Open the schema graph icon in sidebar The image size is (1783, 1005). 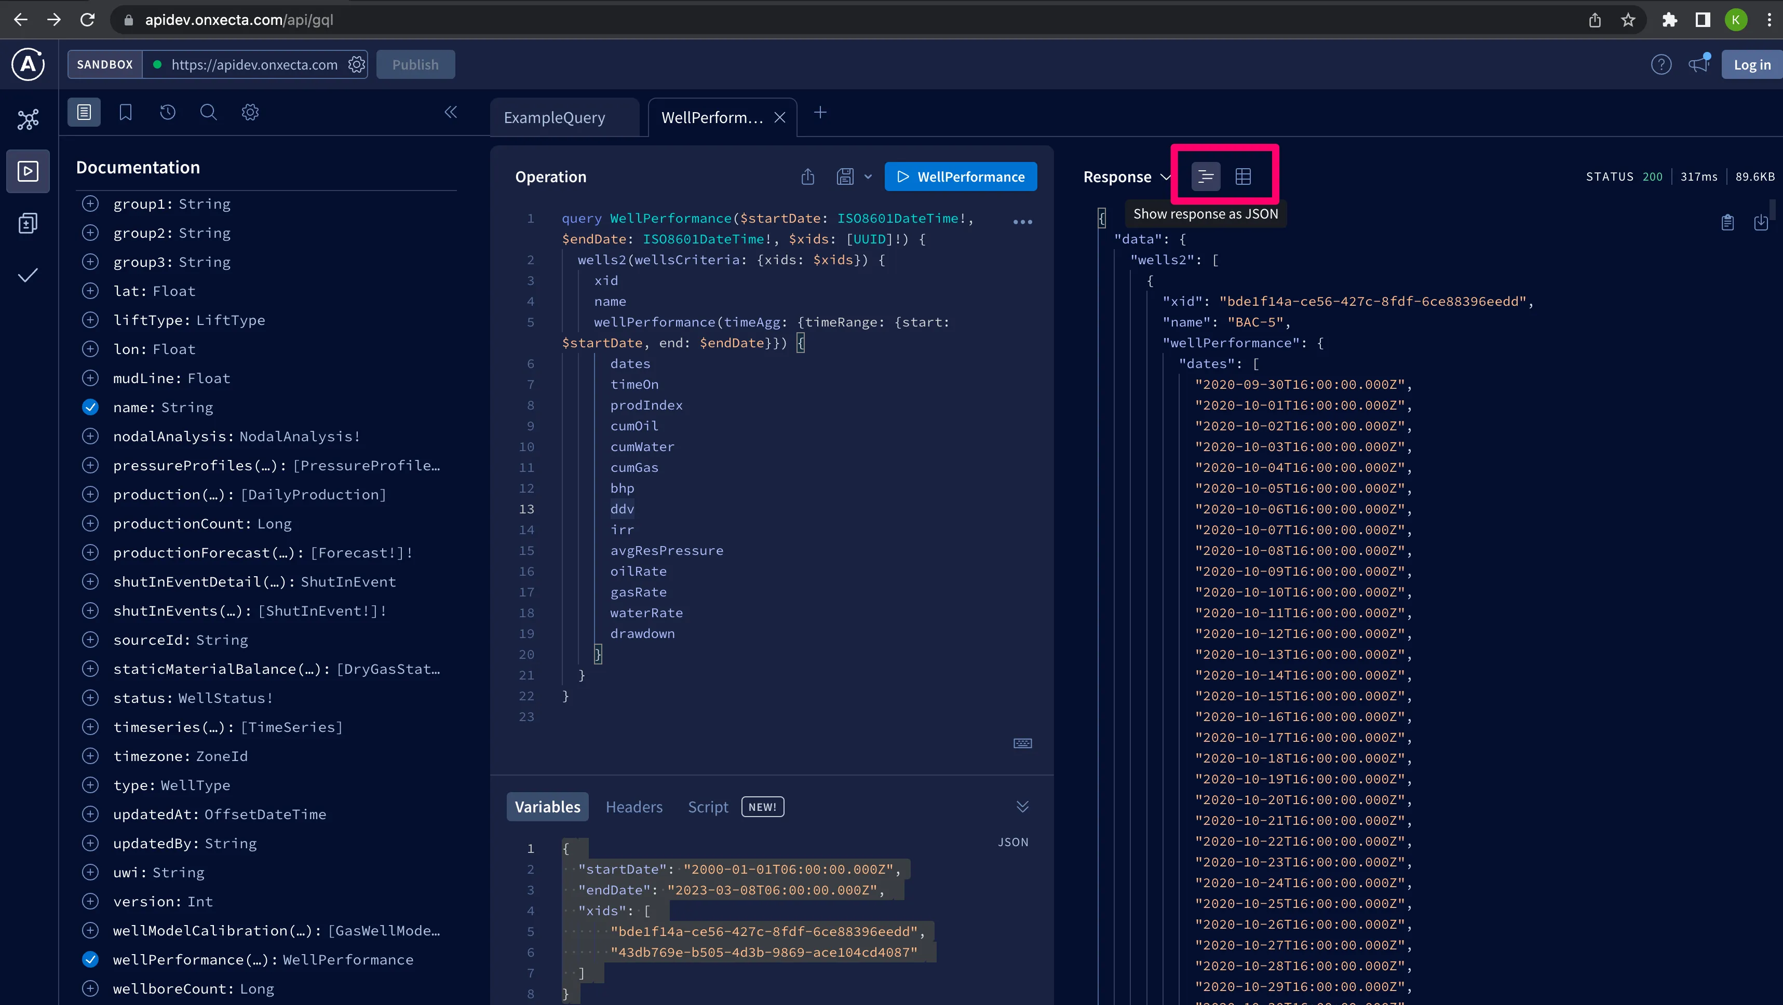[x=28, y=119]
